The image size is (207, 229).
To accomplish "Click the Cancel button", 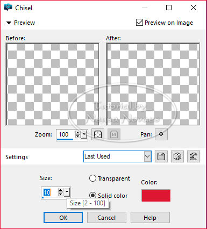I will [x=106, y=218].
